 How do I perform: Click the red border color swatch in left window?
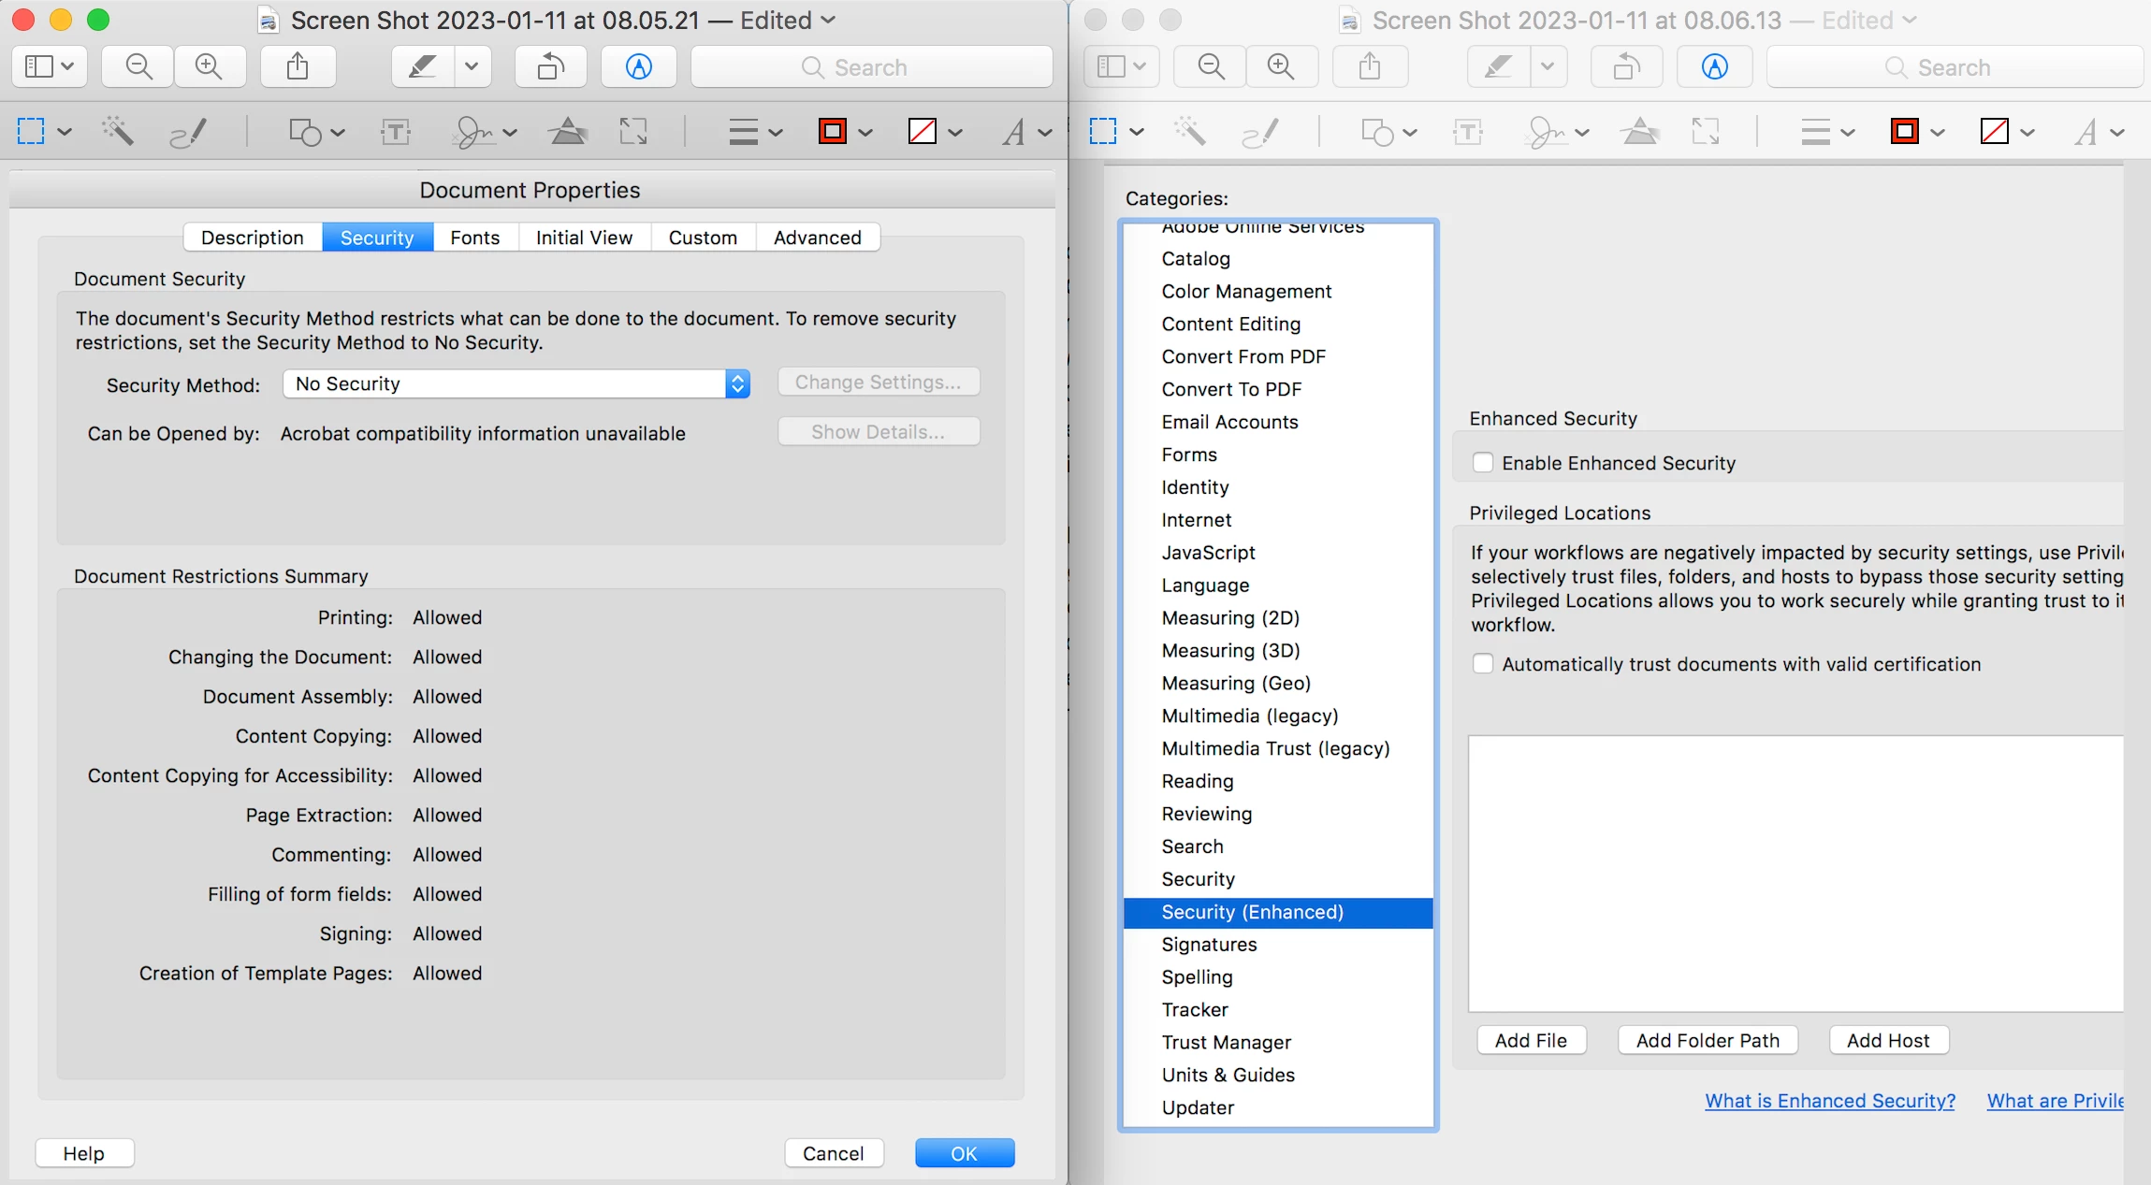(x=832, y=132)
